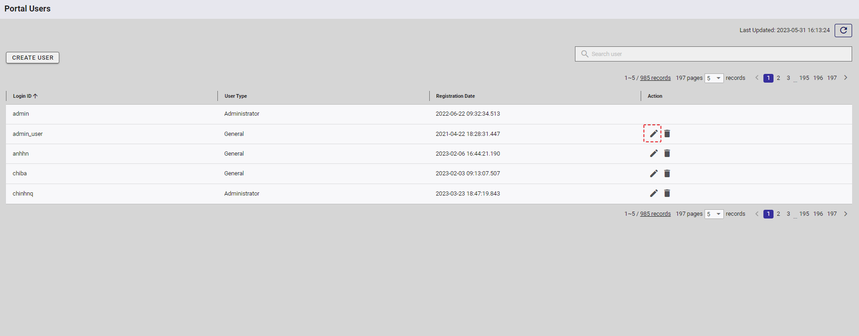
Task: Delete the chinhnq administrator account
Action: (x=667, y=193)
